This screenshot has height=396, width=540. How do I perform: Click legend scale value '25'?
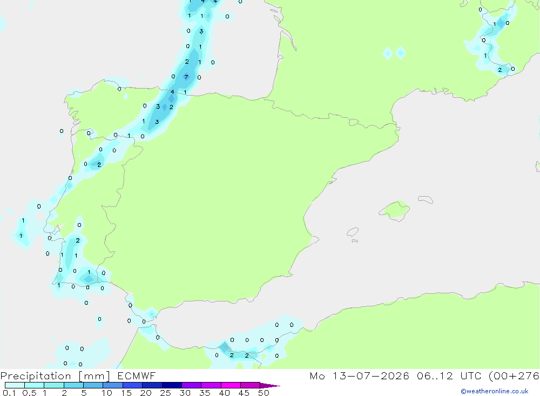[x=165, y=393]
